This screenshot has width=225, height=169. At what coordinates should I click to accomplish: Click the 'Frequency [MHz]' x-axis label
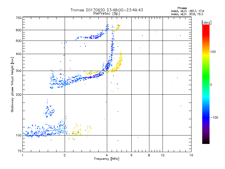pyautogui.click(x=107, y=159)
